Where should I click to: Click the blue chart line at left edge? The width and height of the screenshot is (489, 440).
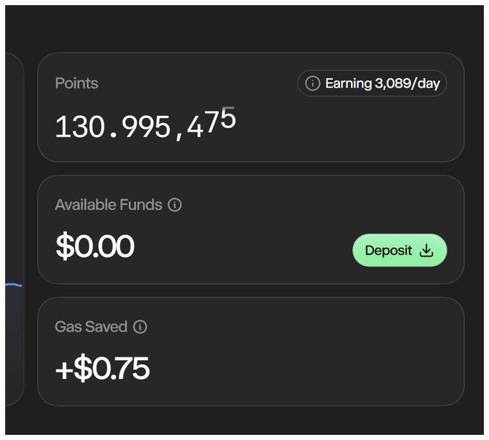tap(14, 285)
